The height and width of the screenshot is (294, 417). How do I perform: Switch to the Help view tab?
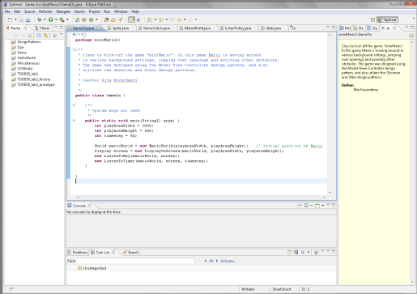(x=346, y=28)
